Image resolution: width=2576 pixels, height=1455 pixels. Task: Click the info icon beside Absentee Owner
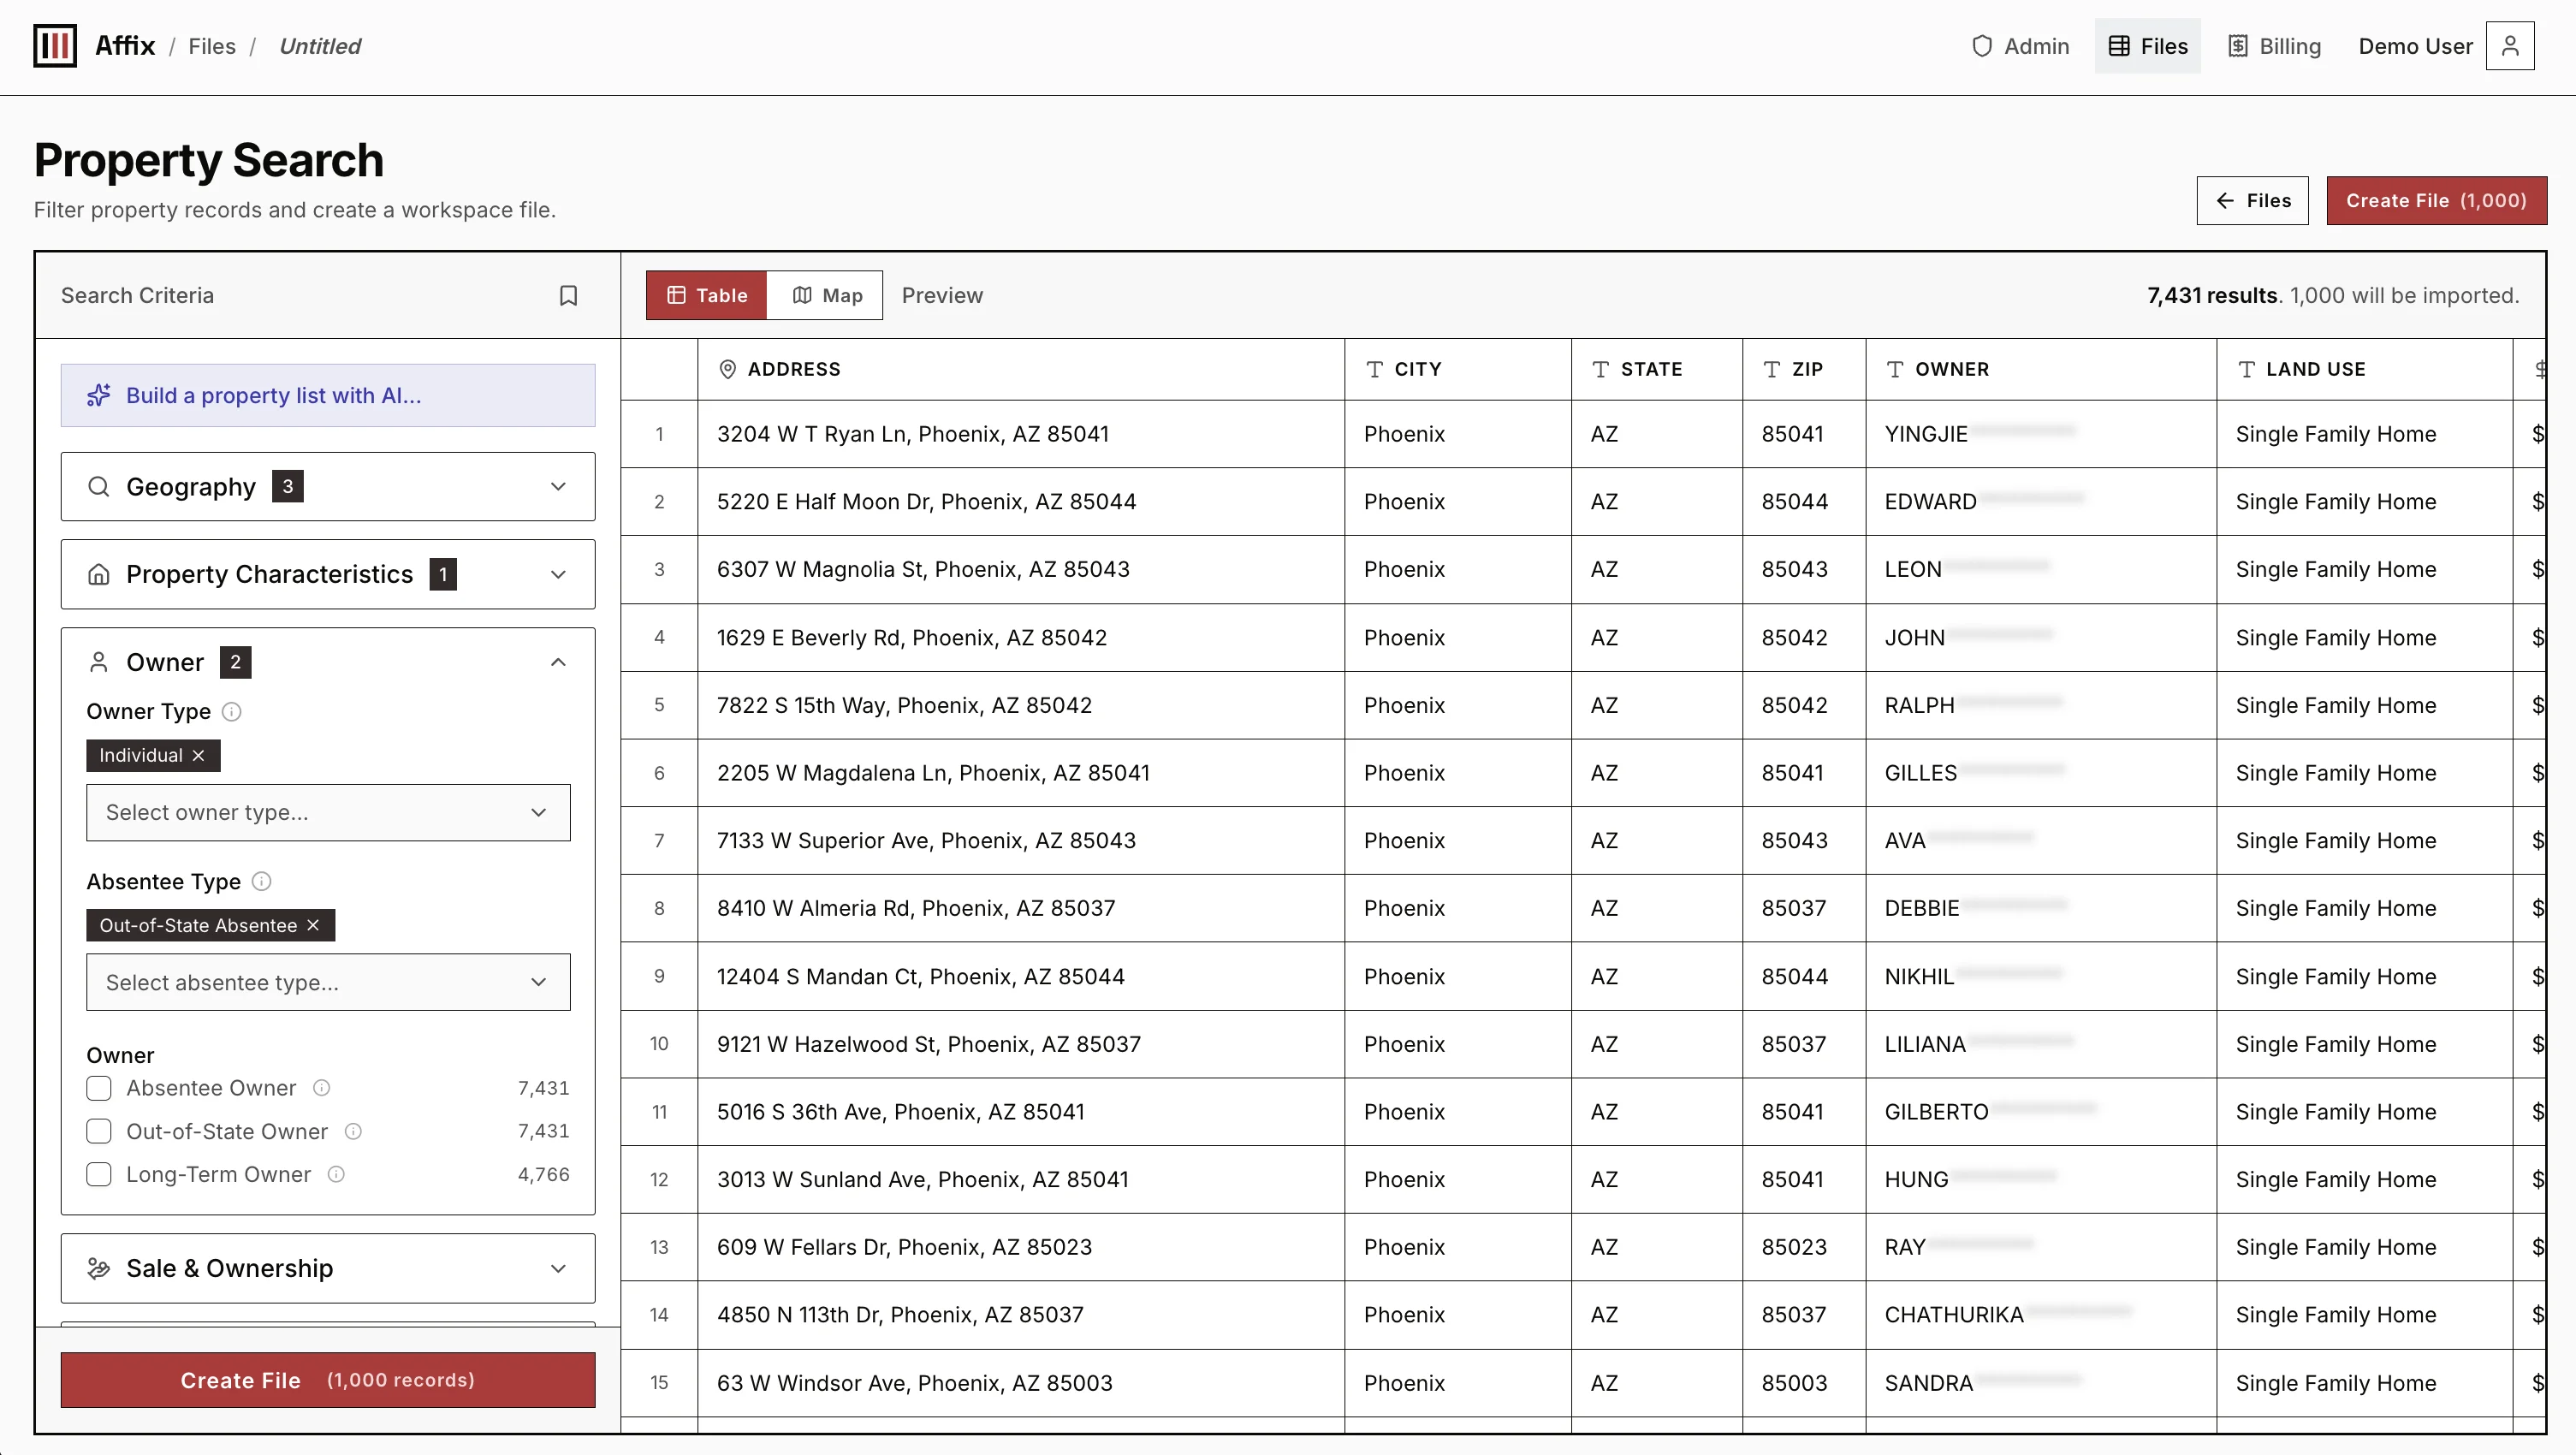pyautogui.click(x=321, y=1088)
